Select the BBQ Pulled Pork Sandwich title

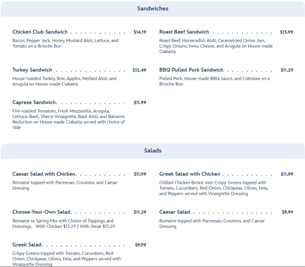[191, 70]
